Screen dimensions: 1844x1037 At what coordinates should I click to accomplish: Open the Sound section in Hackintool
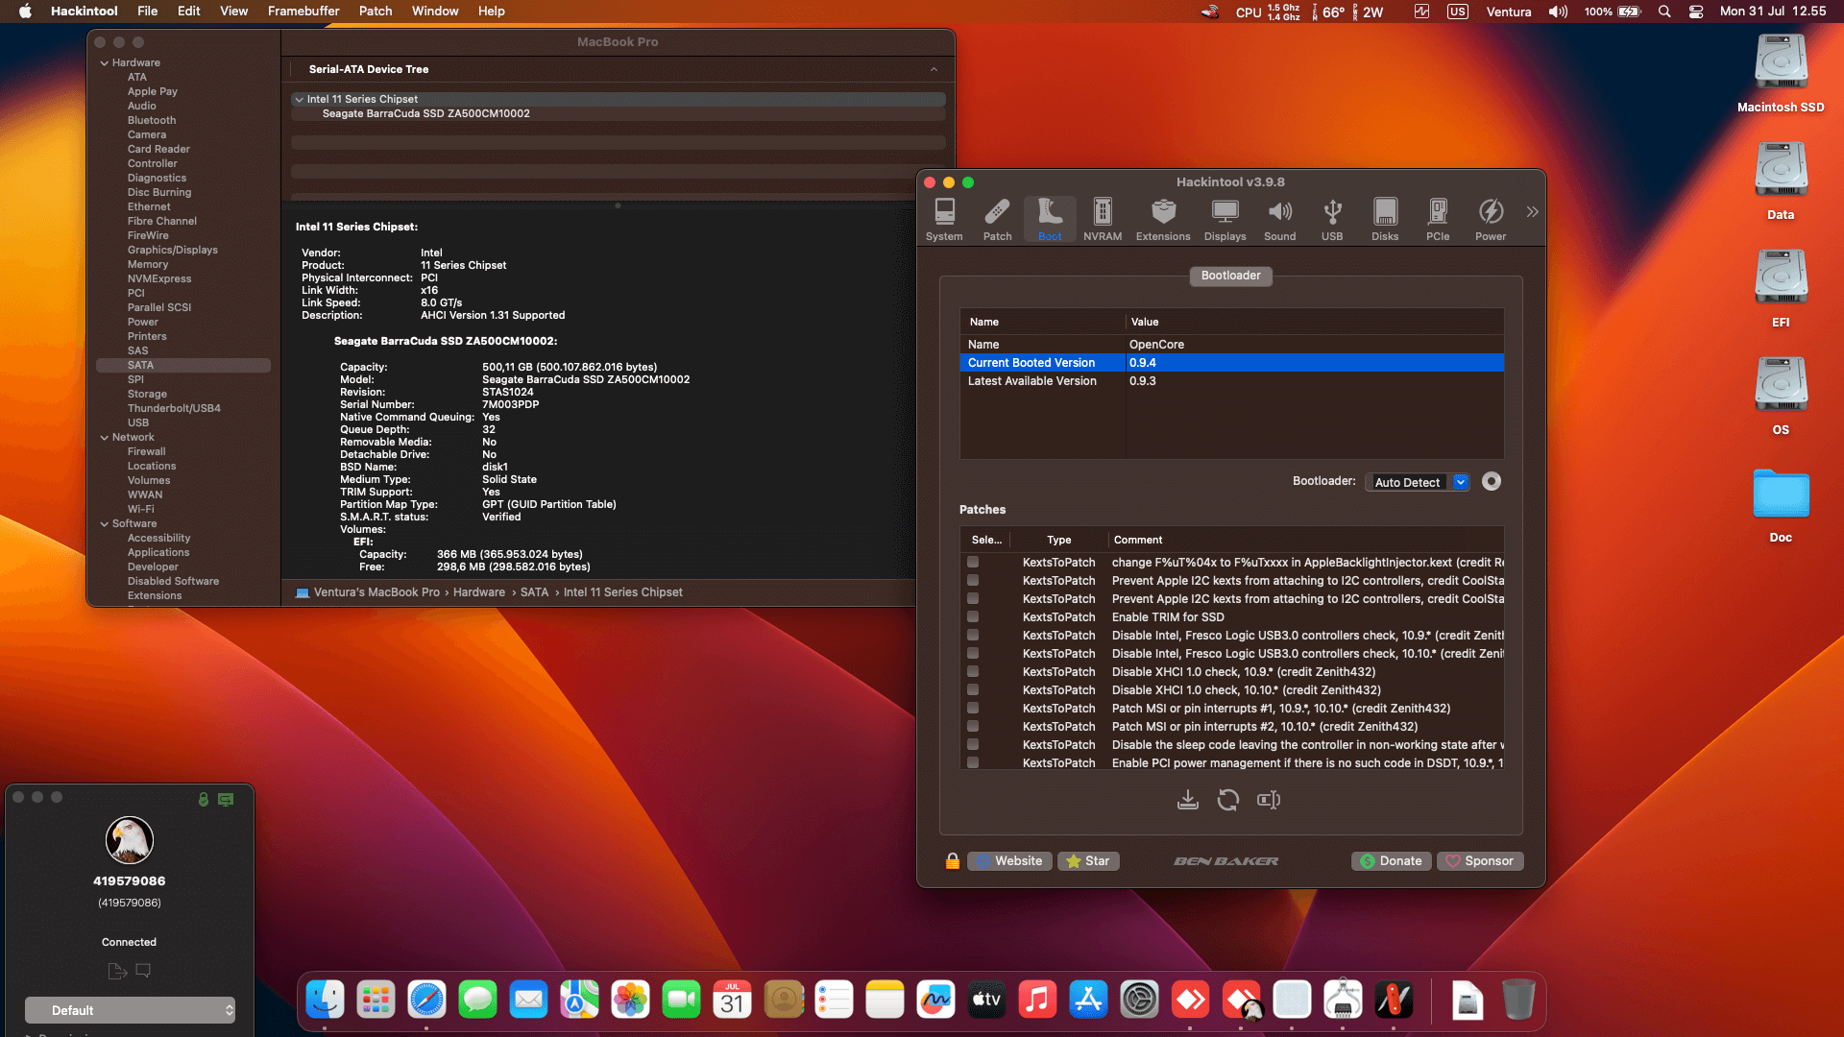pyautogui.click(x=1279, y=219)
